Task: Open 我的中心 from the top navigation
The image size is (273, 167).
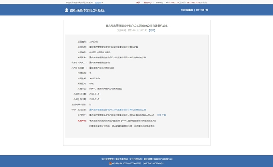Action: tap(148, 3)
